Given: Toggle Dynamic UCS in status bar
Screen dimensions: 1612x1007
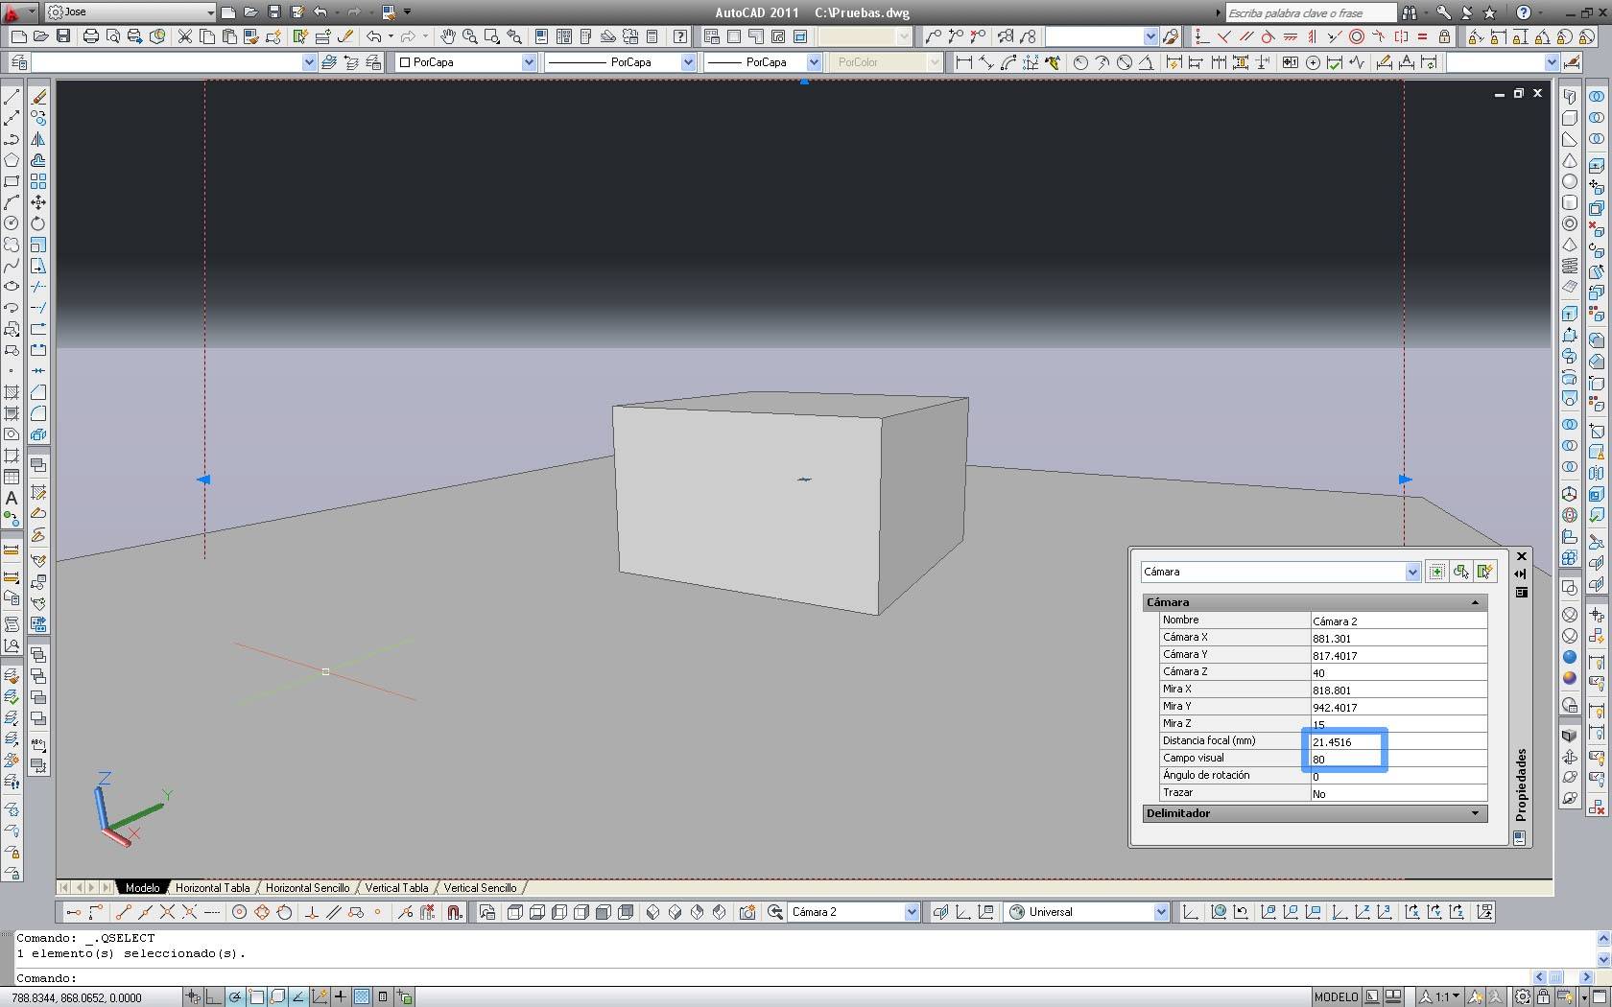Looking at the screenshot, I should (x=320, y=997).
